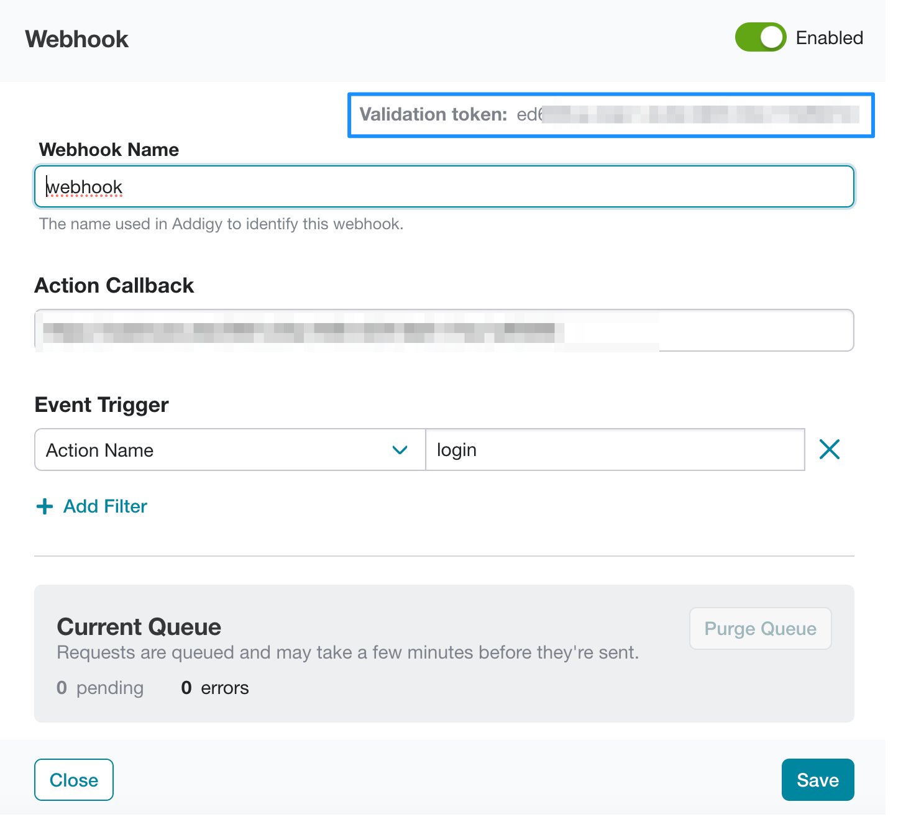911x840 pixels.
Task: Click the 0 pending counter
Action: pos(100,688)
